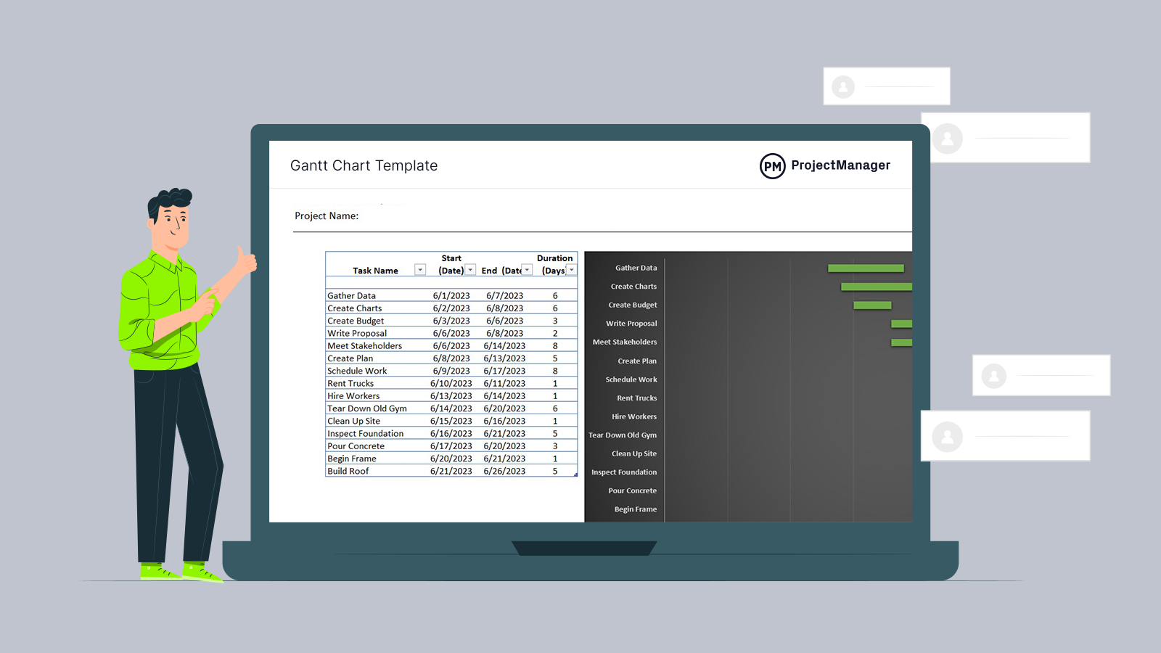Viewport: 1161px width, 653px height.
Task: Click the Gather Data gantt bar
Action: [866, 268]
